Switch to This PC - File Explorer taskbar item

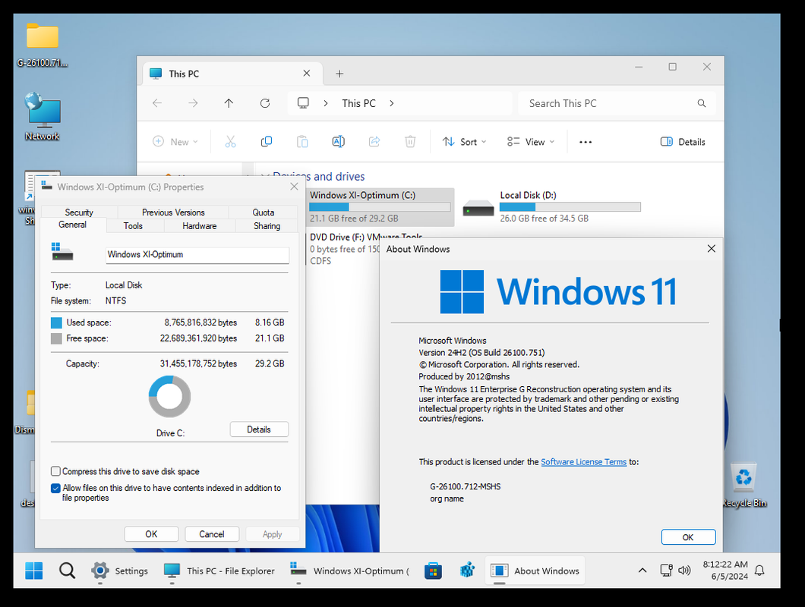tap(219, 571)
